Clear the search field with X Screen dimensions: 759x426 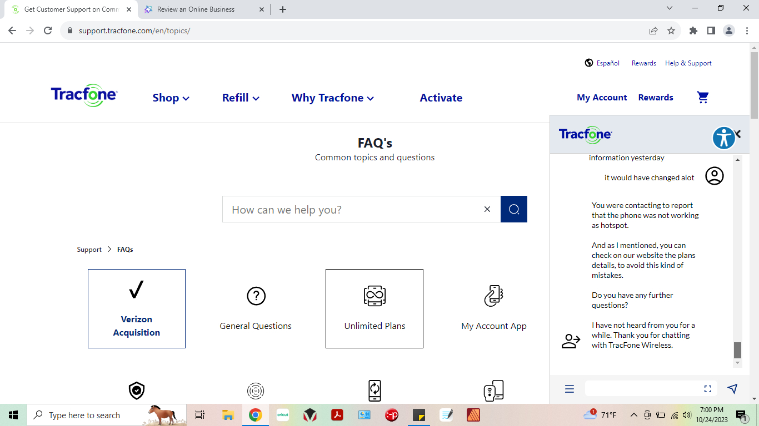487,209
